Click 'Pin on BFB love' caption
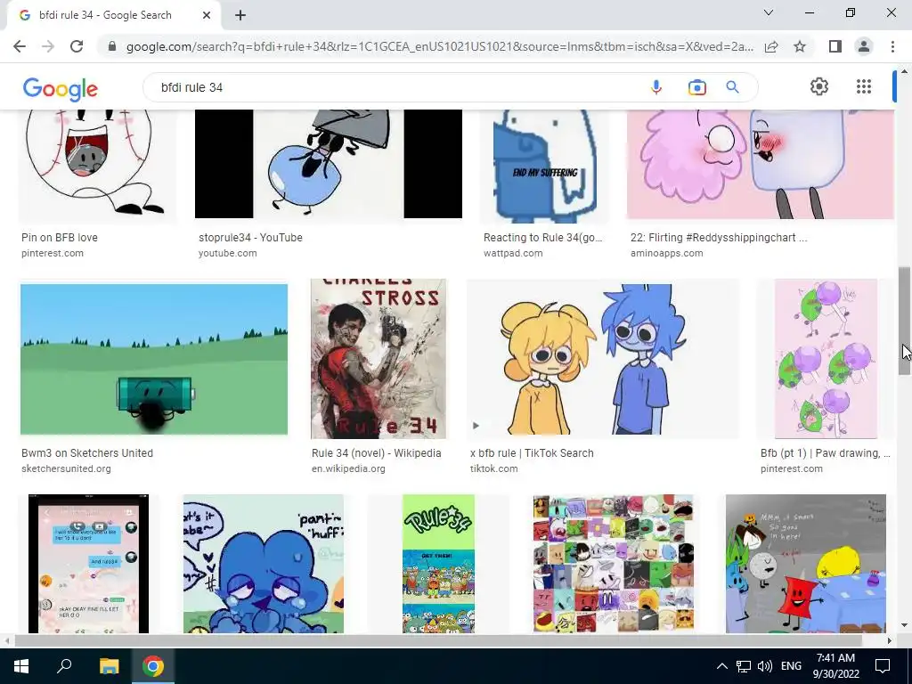This screenshot has width=912, height=684. pyautogui.click(x=60, y=237)
